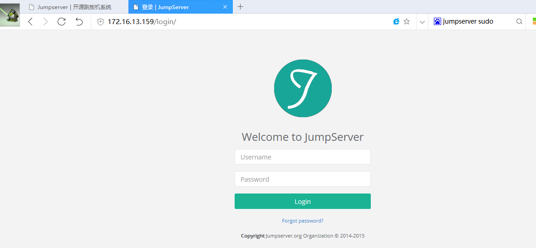536x248 pixels.
Task: Select the 登录 | JumpServer tab
Action: tap(181, 7)
